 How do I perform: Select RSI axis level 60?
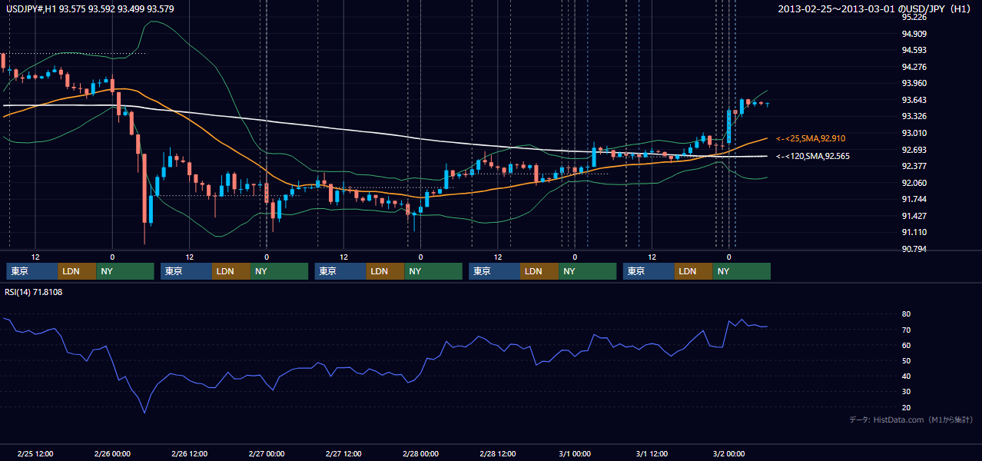pos(907,345)
